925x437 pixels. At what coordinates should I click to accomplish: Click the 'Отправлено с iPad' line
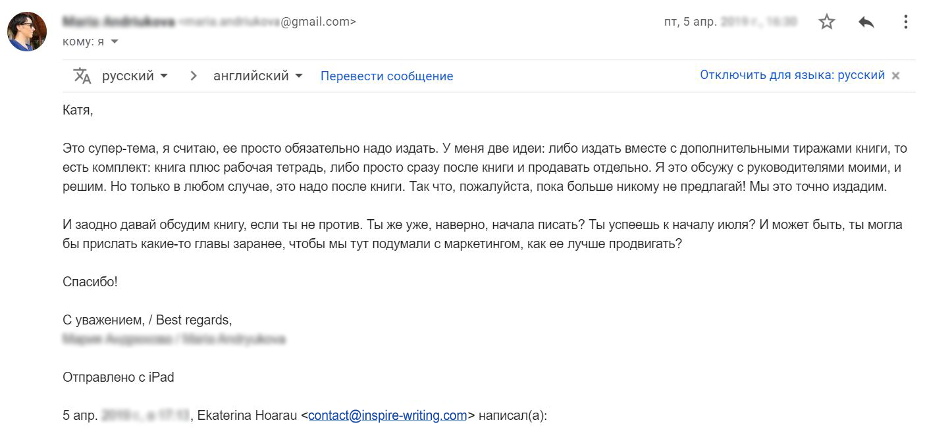pos(118,377)
